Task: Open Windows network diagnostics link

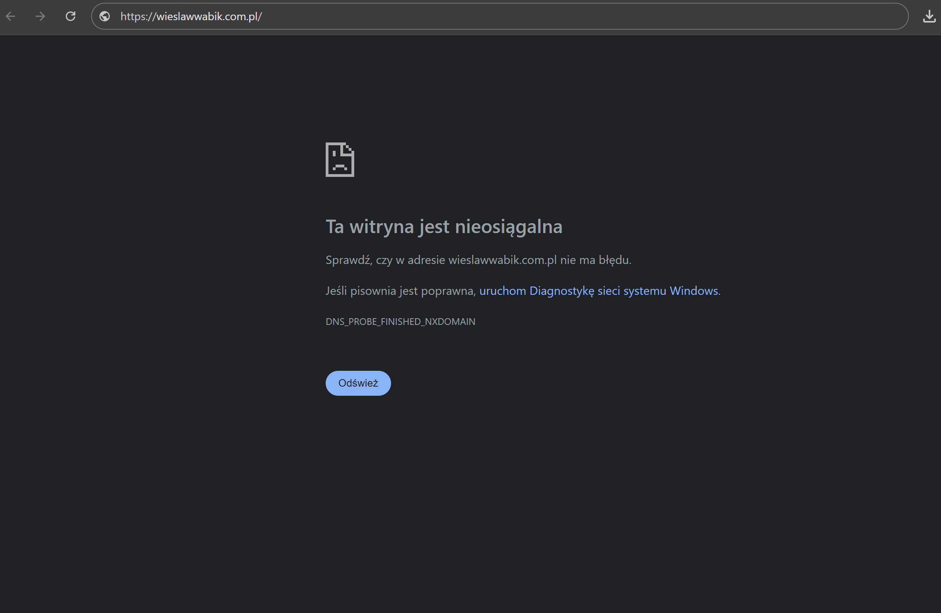Action: coord(599,291)
